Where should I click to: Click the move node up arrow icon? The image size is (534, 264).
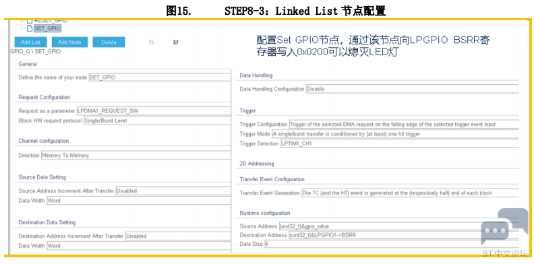click(176, 42)
